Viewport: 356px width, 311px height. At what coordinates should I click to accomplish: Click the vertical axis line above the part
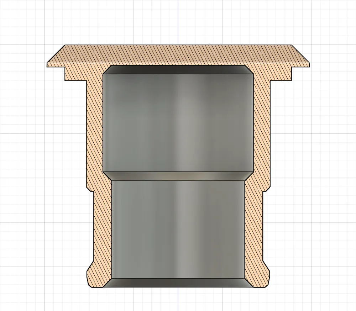click(178, 22)
